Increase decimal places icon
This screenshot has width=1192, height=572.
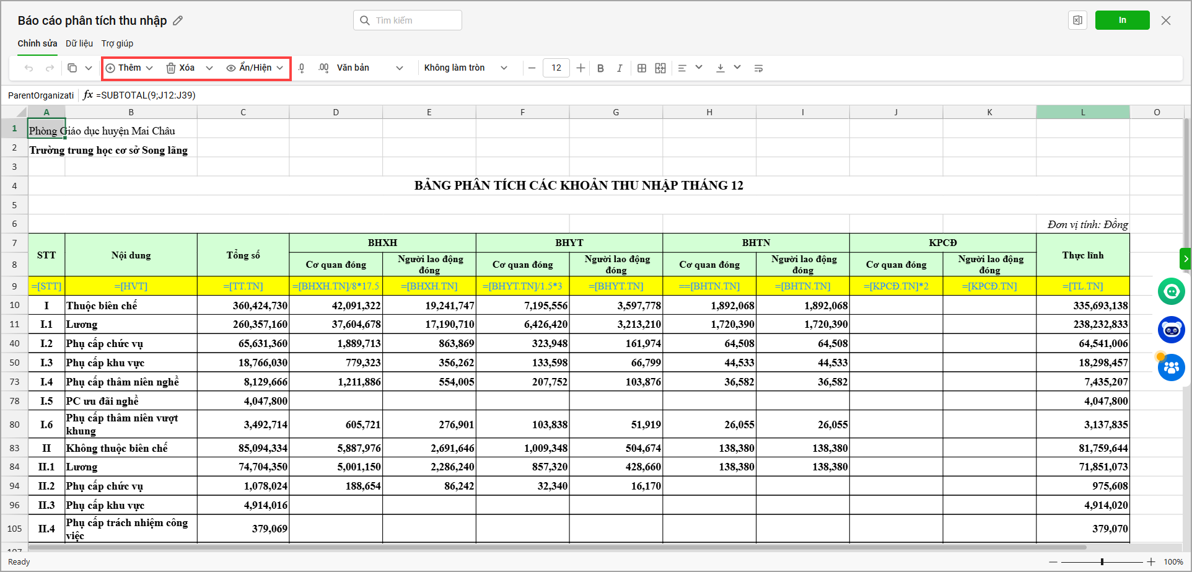click(323, 68)
